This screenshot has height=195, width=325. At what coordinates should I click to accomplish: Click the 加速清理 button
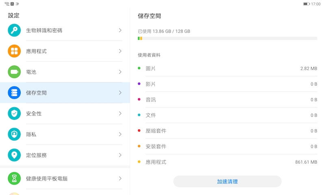pos(227,182)
